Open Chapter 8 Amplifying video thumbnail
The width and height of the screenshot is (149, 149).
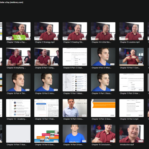coord(18,57)
